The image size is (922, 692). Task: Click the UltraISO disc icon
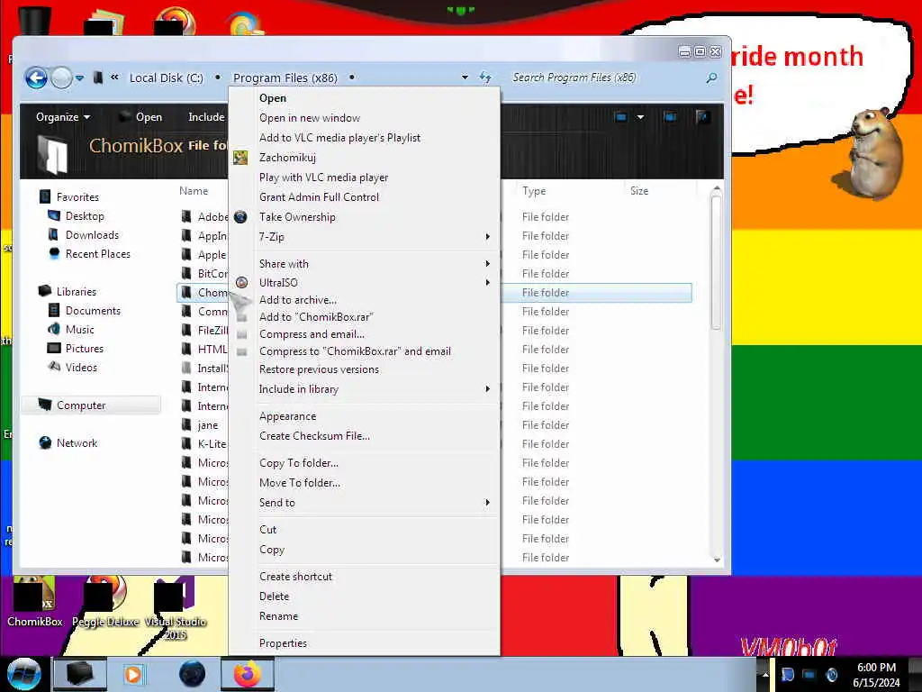pyautogui.click(x=241, y=282)
